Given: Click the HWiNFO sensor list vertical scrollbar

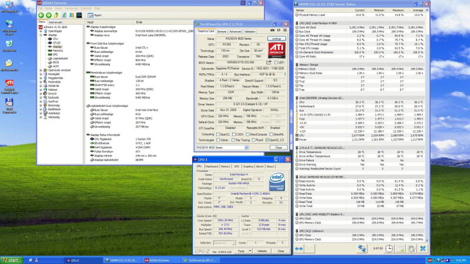Looking at the screenshot, I should pos(427,125).
